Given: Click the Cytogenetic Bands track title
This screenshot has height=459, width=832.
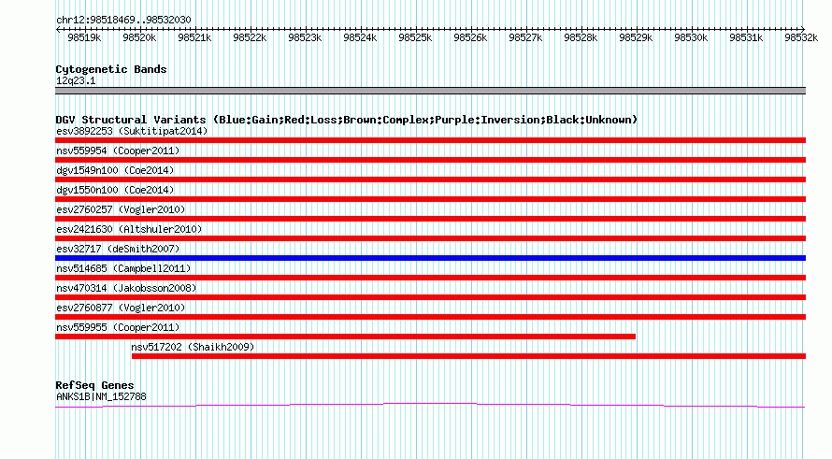Looking at the screenshot, I should 111,69.
